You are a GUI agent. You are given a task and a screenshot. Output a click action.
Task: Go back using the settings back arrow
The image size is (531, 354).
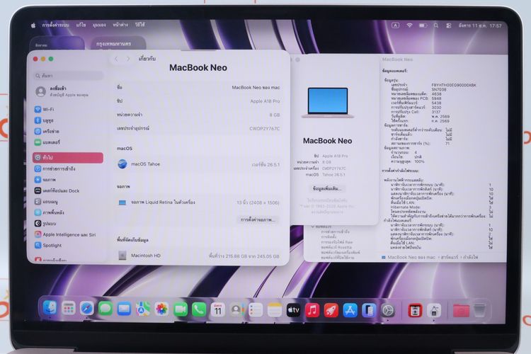(116, 59)
